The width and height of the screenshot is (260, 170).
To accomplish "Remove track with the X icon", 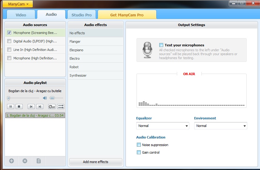I will [x=25, y=161].
